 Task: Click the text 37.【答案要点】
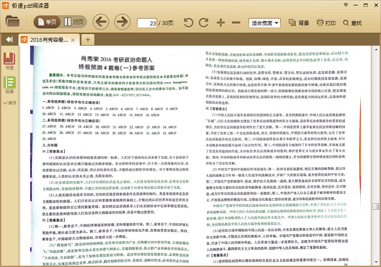click(217, 255)
